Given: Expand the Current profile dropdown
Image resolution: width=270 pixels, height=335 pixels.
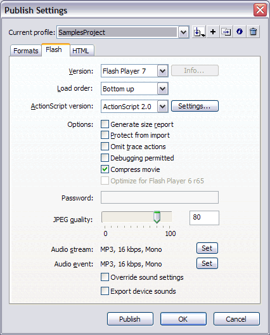Looking at the screenshot, I should 184,32.
